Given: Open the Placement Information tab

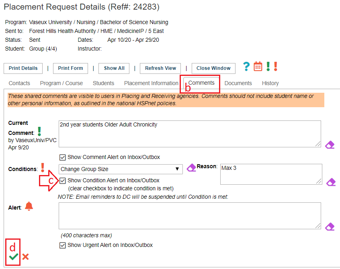Looking at the screenshot, I should click(151, 83).
